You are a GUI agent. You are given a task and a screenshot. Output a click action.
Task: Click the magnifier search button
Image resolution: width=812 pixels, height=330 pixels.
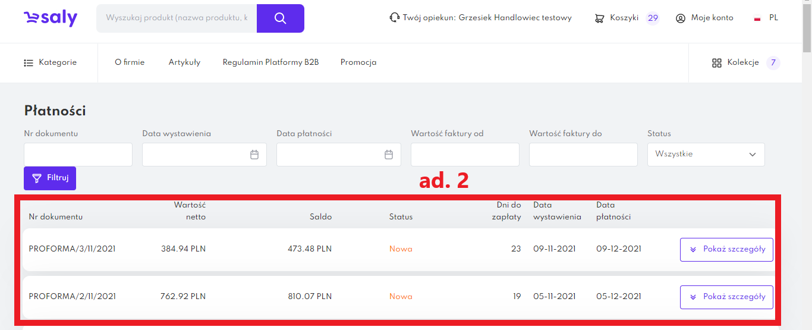tap(281, 18)
